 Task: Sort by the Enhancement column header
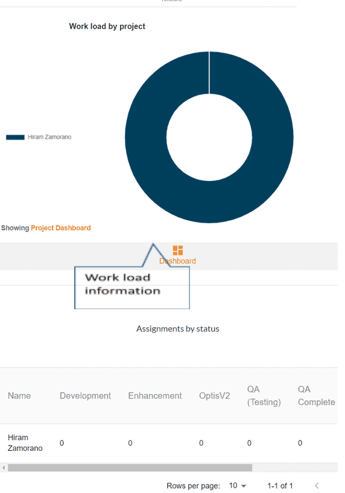click(x=155, y=396)
